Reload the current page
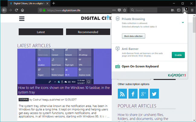This screenshot has height=122, width=196. [16, 10]
